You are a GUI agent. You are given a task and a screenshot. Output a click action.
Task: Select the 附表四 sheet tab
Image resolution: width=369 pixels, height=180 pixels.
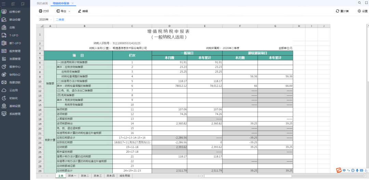(x=110, y=176)
